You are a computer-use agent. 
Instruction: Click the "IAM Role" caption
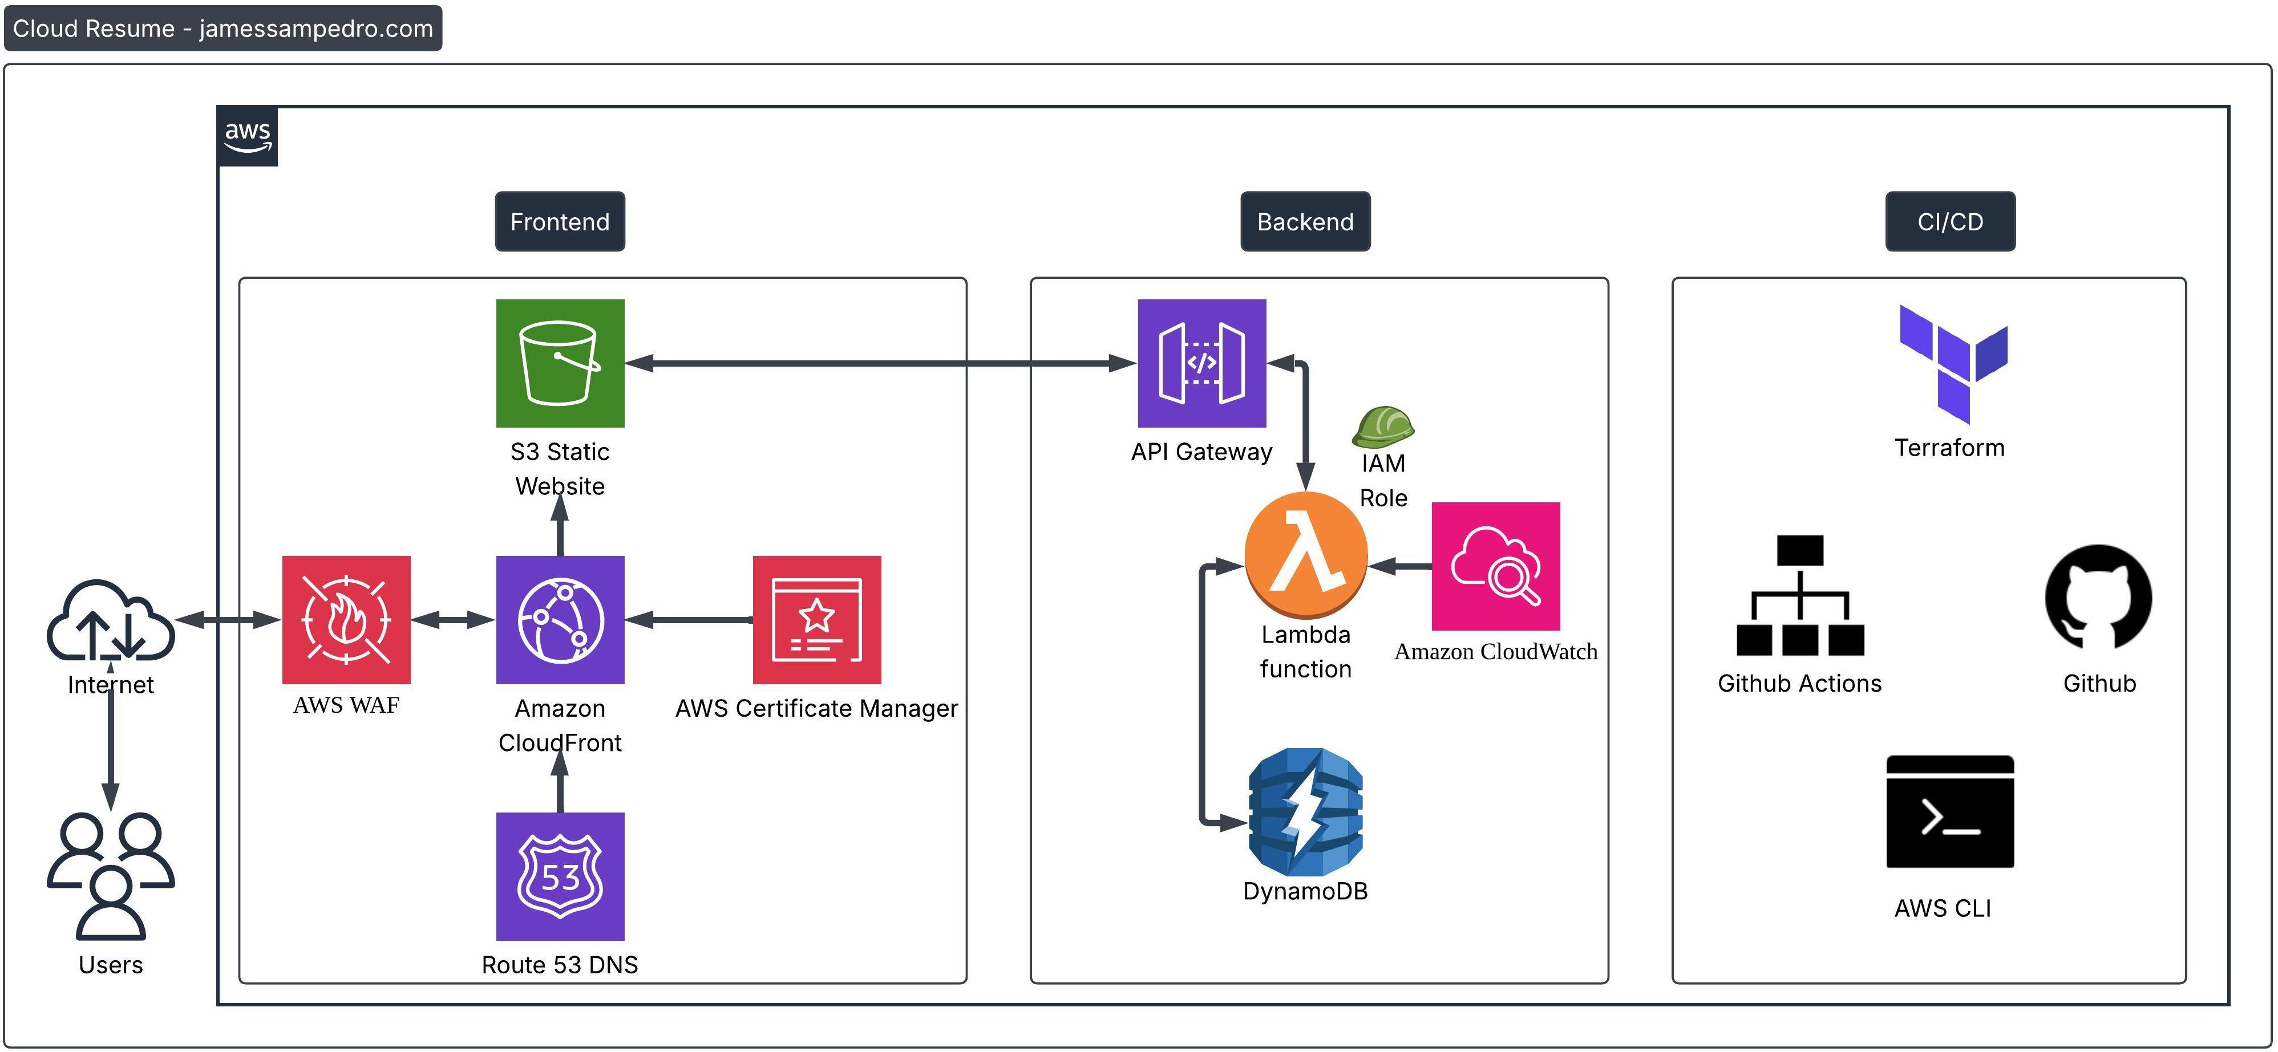click(x=1383, y=480)
